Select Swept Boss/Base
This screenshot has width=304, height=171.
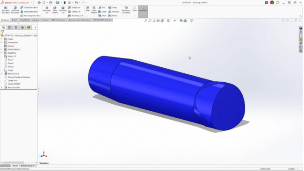tap(29, 7)
